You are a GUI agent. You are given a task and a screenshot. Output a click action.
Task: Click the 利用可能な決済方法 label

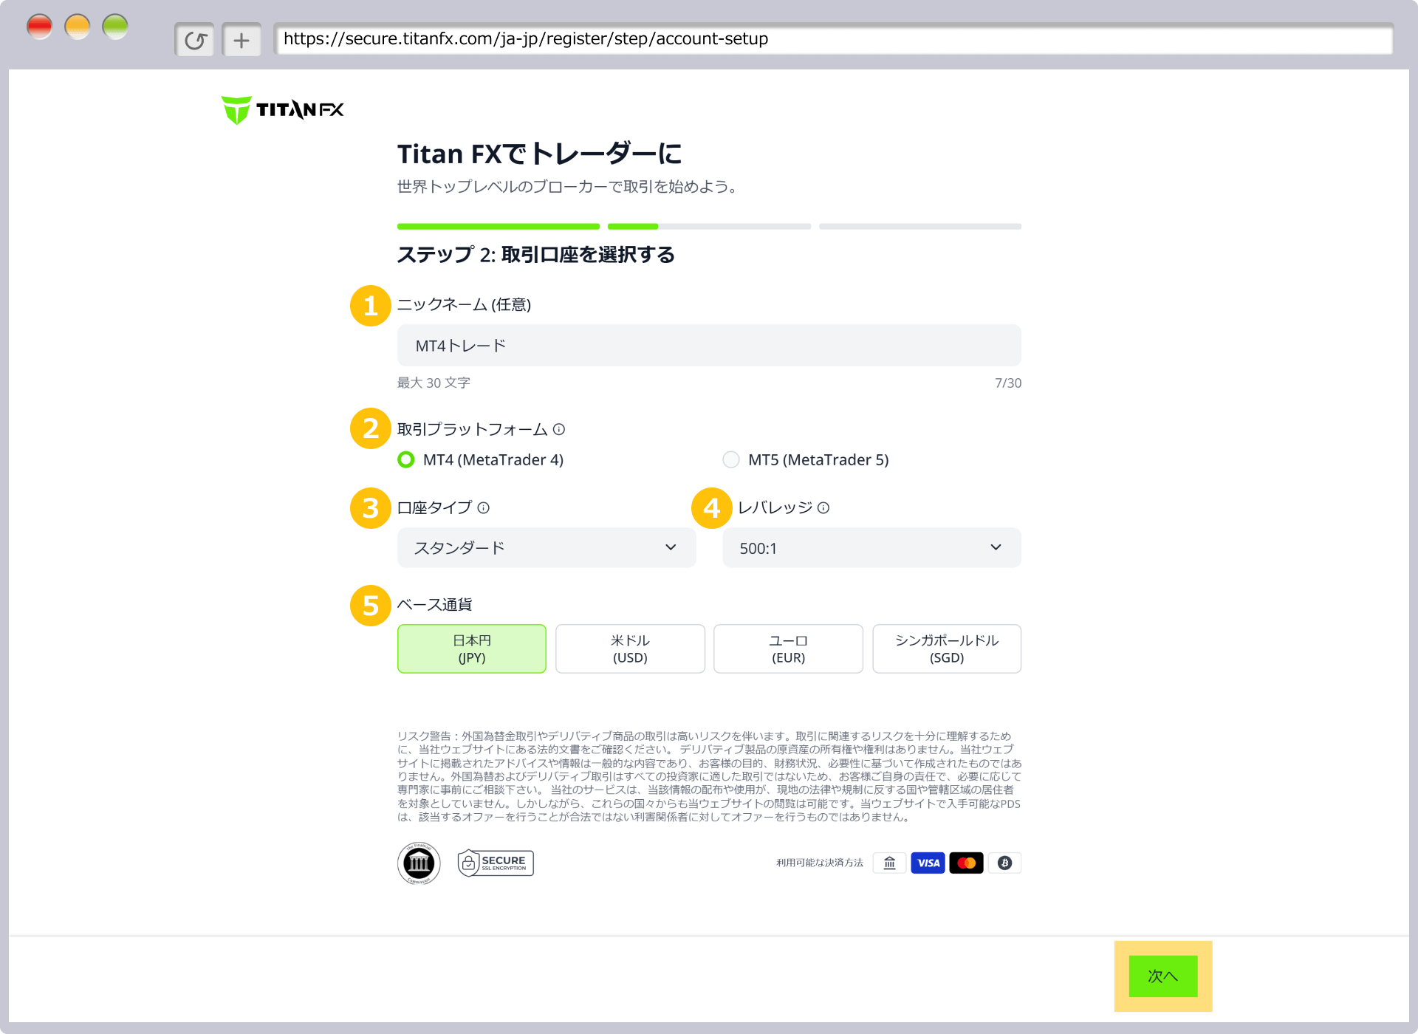(820, 863)
